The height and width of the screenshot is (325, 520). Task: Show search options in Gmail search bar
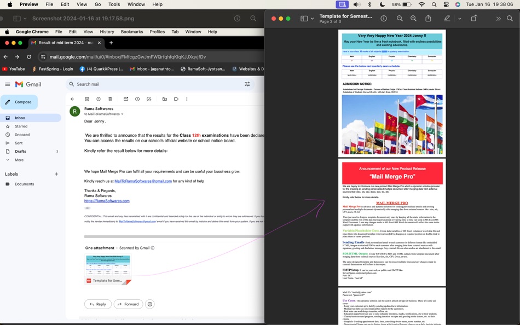pos(247,84)
